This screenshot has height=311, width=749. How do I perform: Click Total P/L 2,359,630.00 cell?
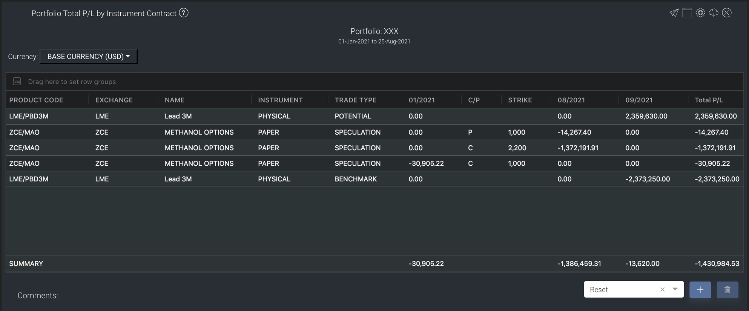tap(716, 116)
